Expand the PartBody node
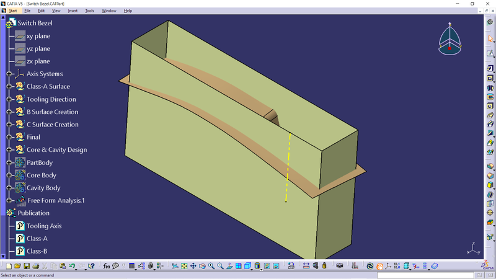 point(9,162)
